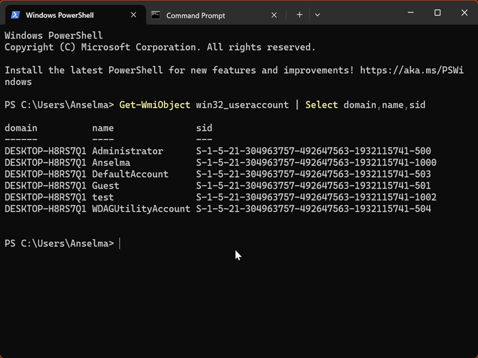This screenshot has width=478, height=358.
Task: Minimize the terminal window
Action: point(410,13)
